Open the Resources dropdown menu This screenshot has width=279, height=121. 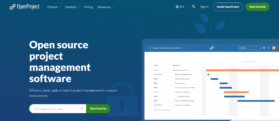pyautogui.click(x=105, y=7)
